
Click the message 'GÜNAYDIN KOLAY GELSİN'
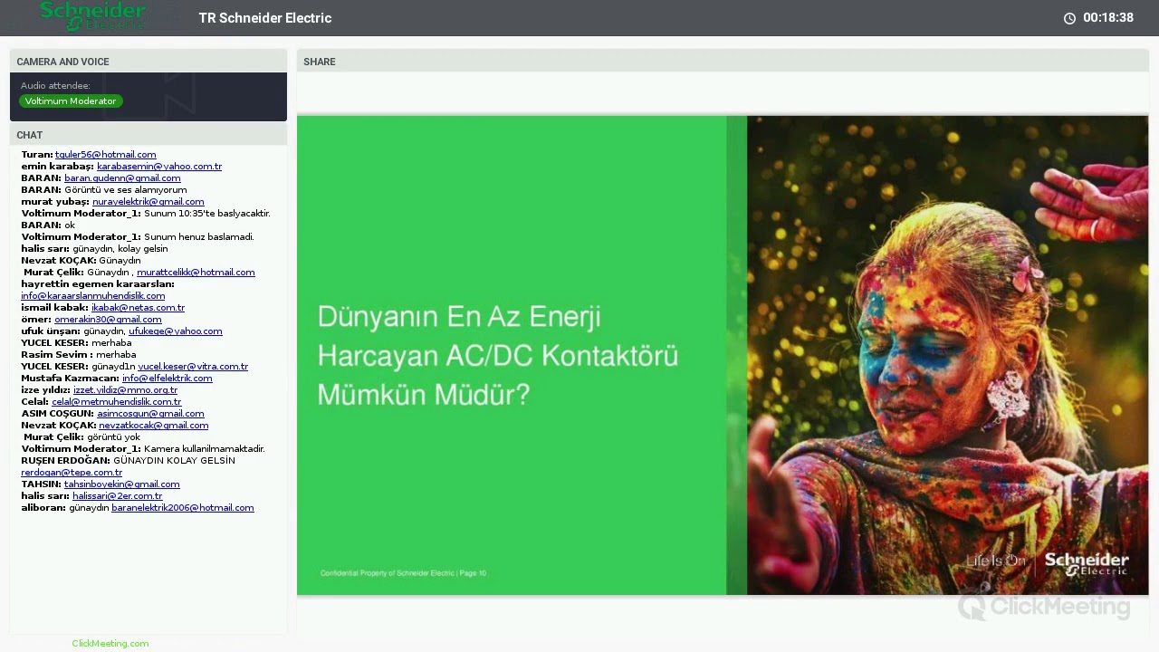tap(174, 461)
